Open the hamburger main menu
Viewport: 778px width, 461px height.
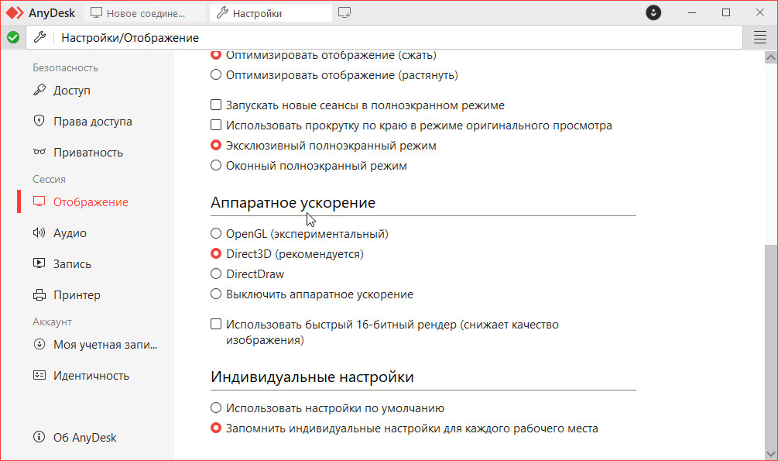coord(759,37)
